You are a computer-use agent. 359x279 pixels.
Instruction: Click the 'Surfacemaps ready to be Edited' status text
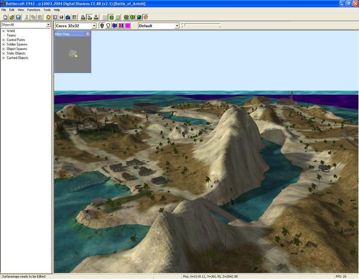(x=24, y=276)
